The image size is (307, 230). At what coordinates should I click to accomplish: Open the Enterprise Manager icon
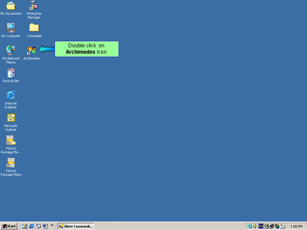coord(33,6)
